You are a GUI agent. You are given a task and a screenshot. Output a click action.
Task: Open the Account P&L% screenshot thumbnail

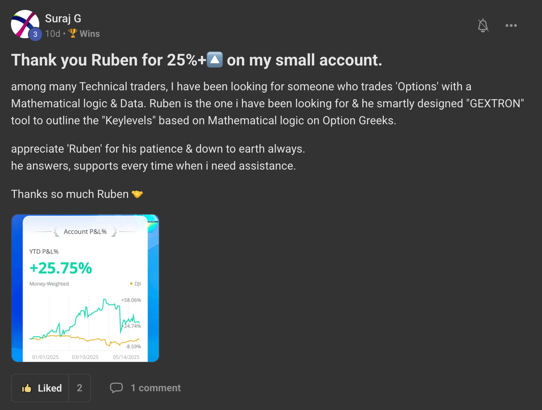[x=85, y=288]
